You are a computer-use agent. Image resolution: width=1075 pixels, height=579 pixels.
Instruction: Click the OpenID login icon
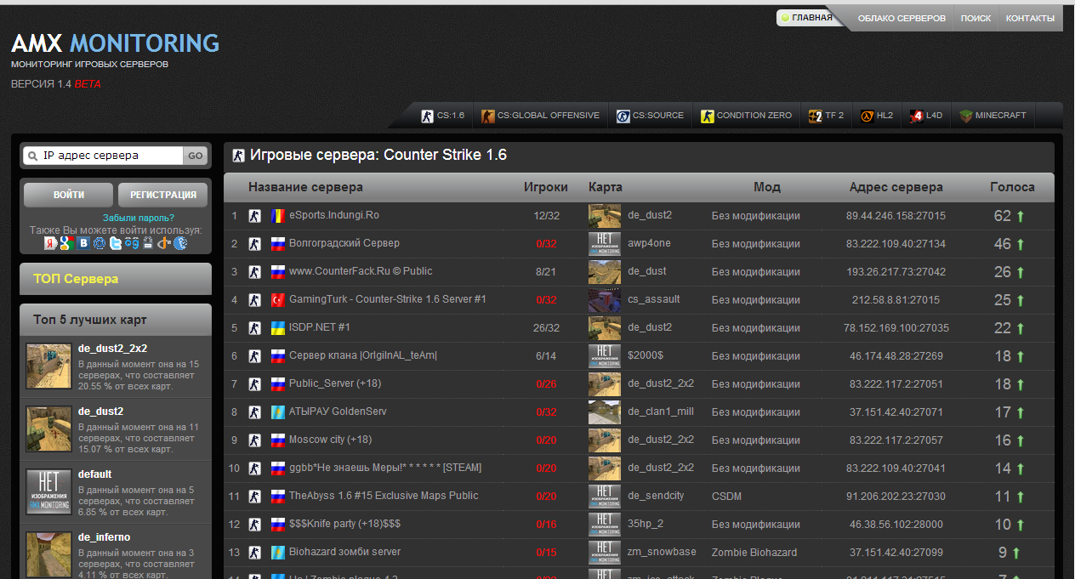click(163, 243)
